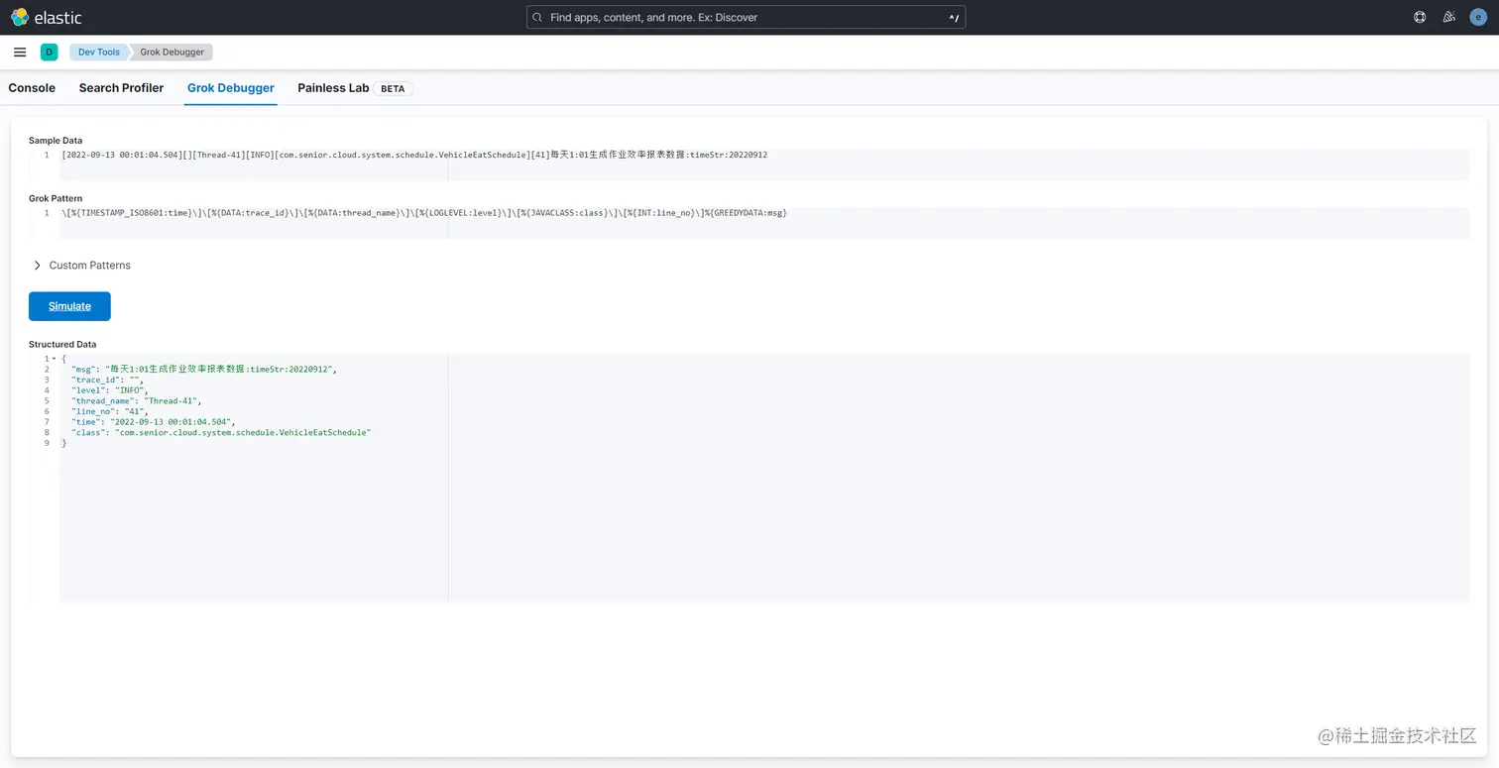Screen dimensions: 1499x768
Task: Open the Painless Lab tab
Action: 333,88
